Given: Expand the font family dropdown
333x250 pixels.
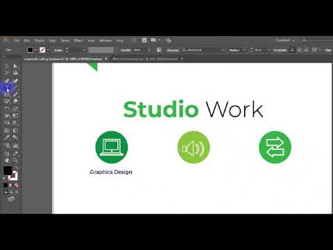Looking at the screenshot, I should (223, 50).
